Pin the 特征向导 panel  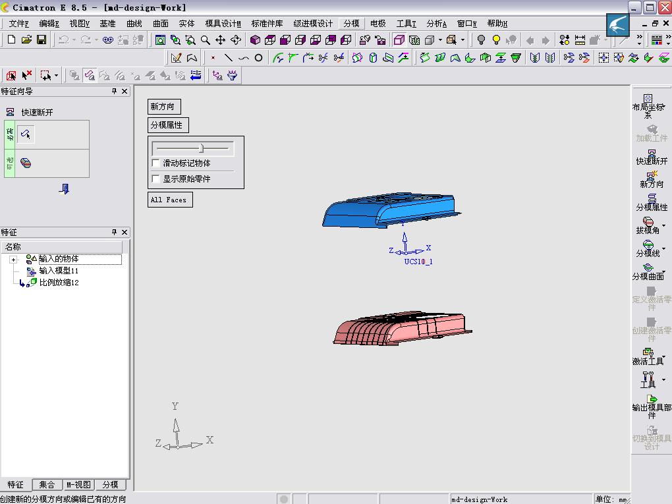pos(114,92)
